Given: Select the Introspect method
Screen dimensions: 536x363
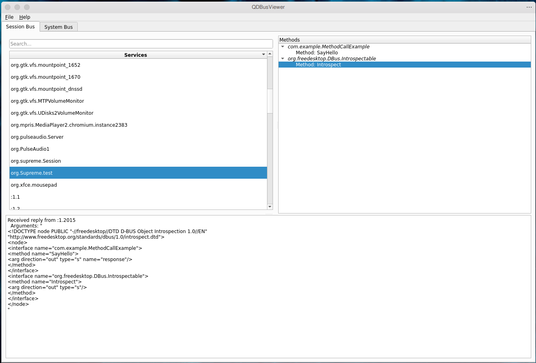Looking at the screenshot, I should pyautogui.click(x=318, y=65).
